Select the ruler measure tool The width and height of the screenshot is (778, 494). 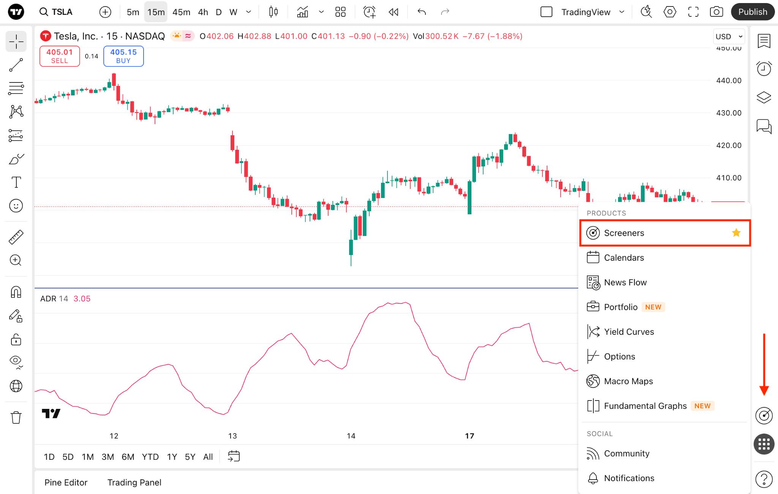tap(16, 237)
